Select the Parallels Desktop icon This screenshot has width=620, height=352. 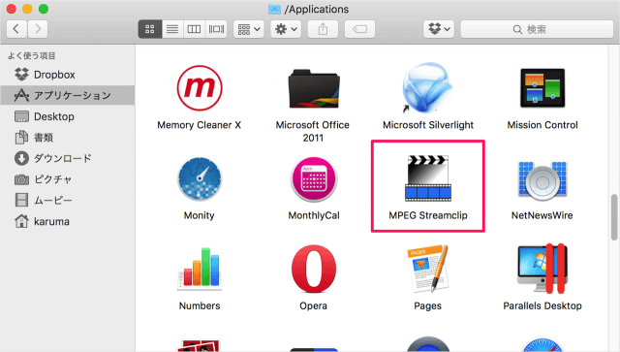[x=542, y=269]
